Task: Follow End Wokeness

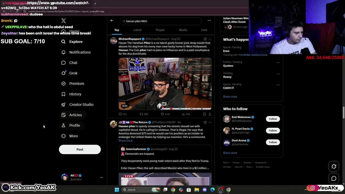Action: tap(273, 119)
